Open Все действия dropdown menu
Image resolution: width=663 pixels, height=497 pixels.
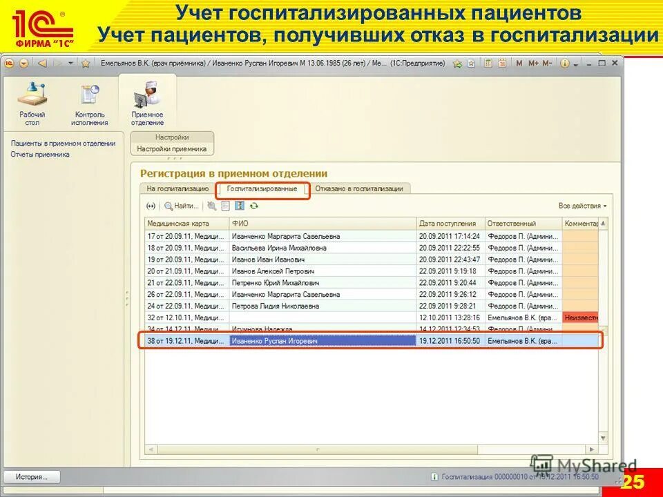582,206
